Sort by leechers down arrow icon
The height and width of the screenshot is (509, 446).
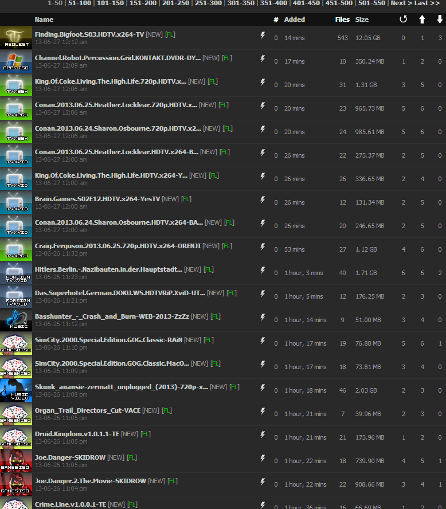pyautogui.click(x=440, y=19)
